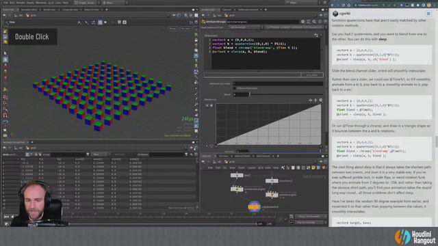Click the yellow sticky note icon in network toolbar
The width and height of the screenshot is (438, 246).
(313, 167)
